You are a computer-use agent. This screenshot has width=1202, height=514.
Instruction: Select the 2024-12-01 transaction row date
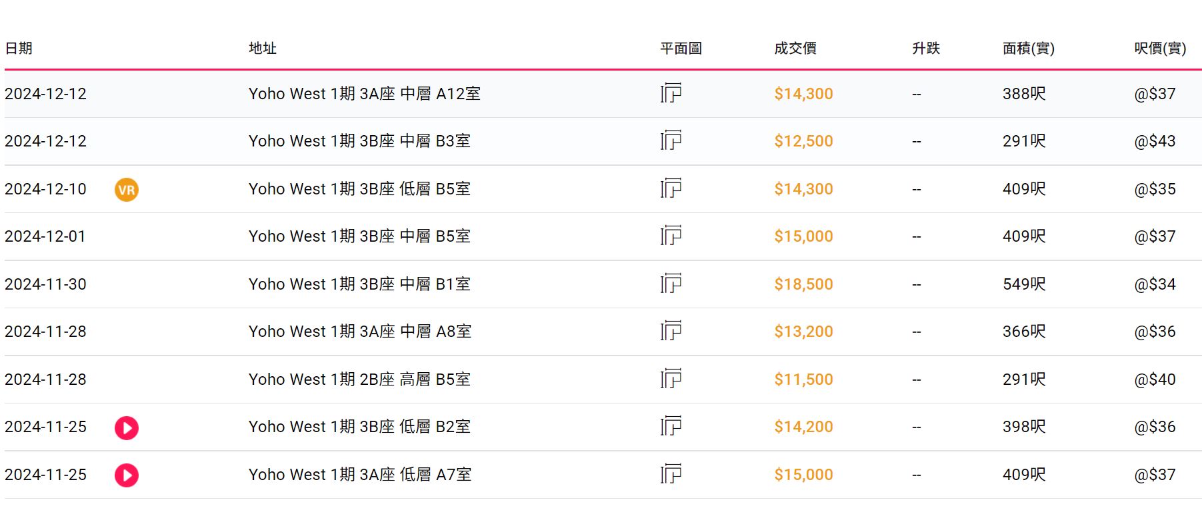click(x=45, y=236)
